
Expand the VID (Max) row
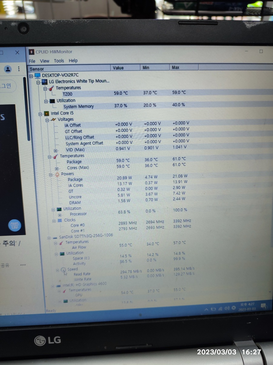coord(56,151)
